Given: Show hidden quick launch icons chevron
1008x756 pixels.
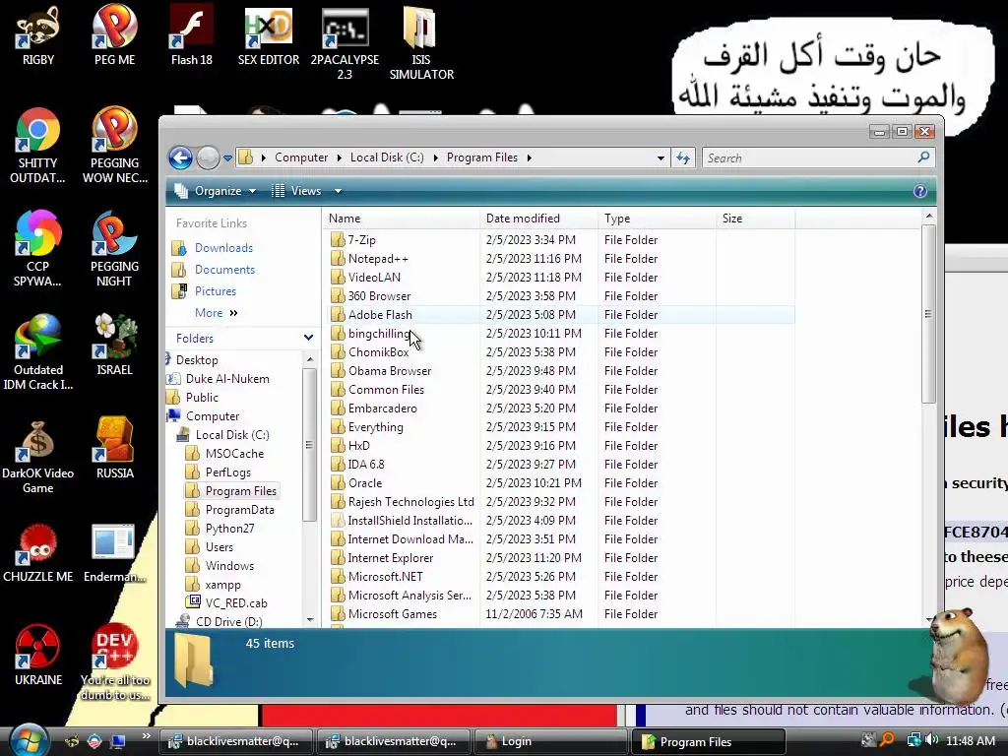Looking at the screenshot, I should pyautogui.click(x=147, y=736).
